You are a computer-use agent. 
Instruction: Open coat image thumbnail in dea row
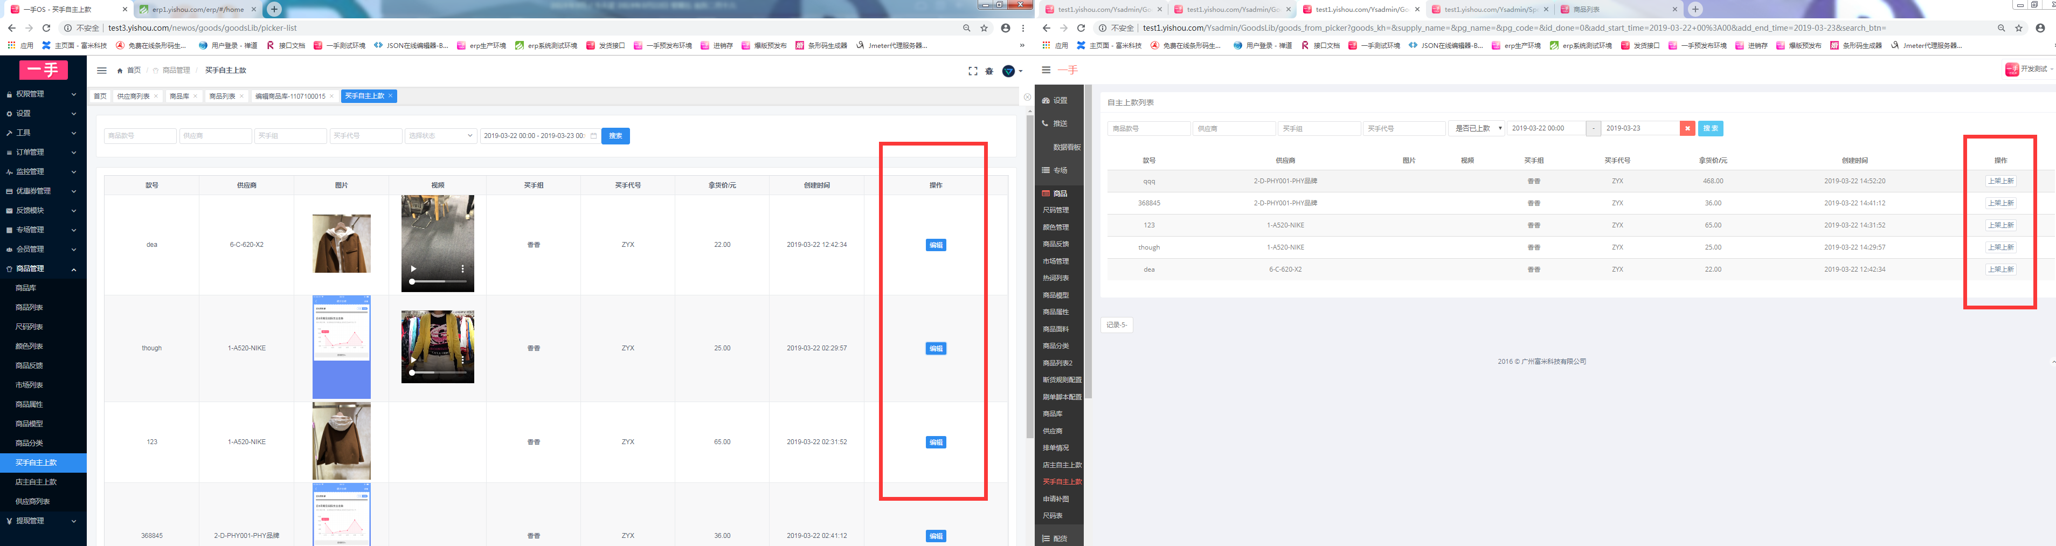coord(342,244)
